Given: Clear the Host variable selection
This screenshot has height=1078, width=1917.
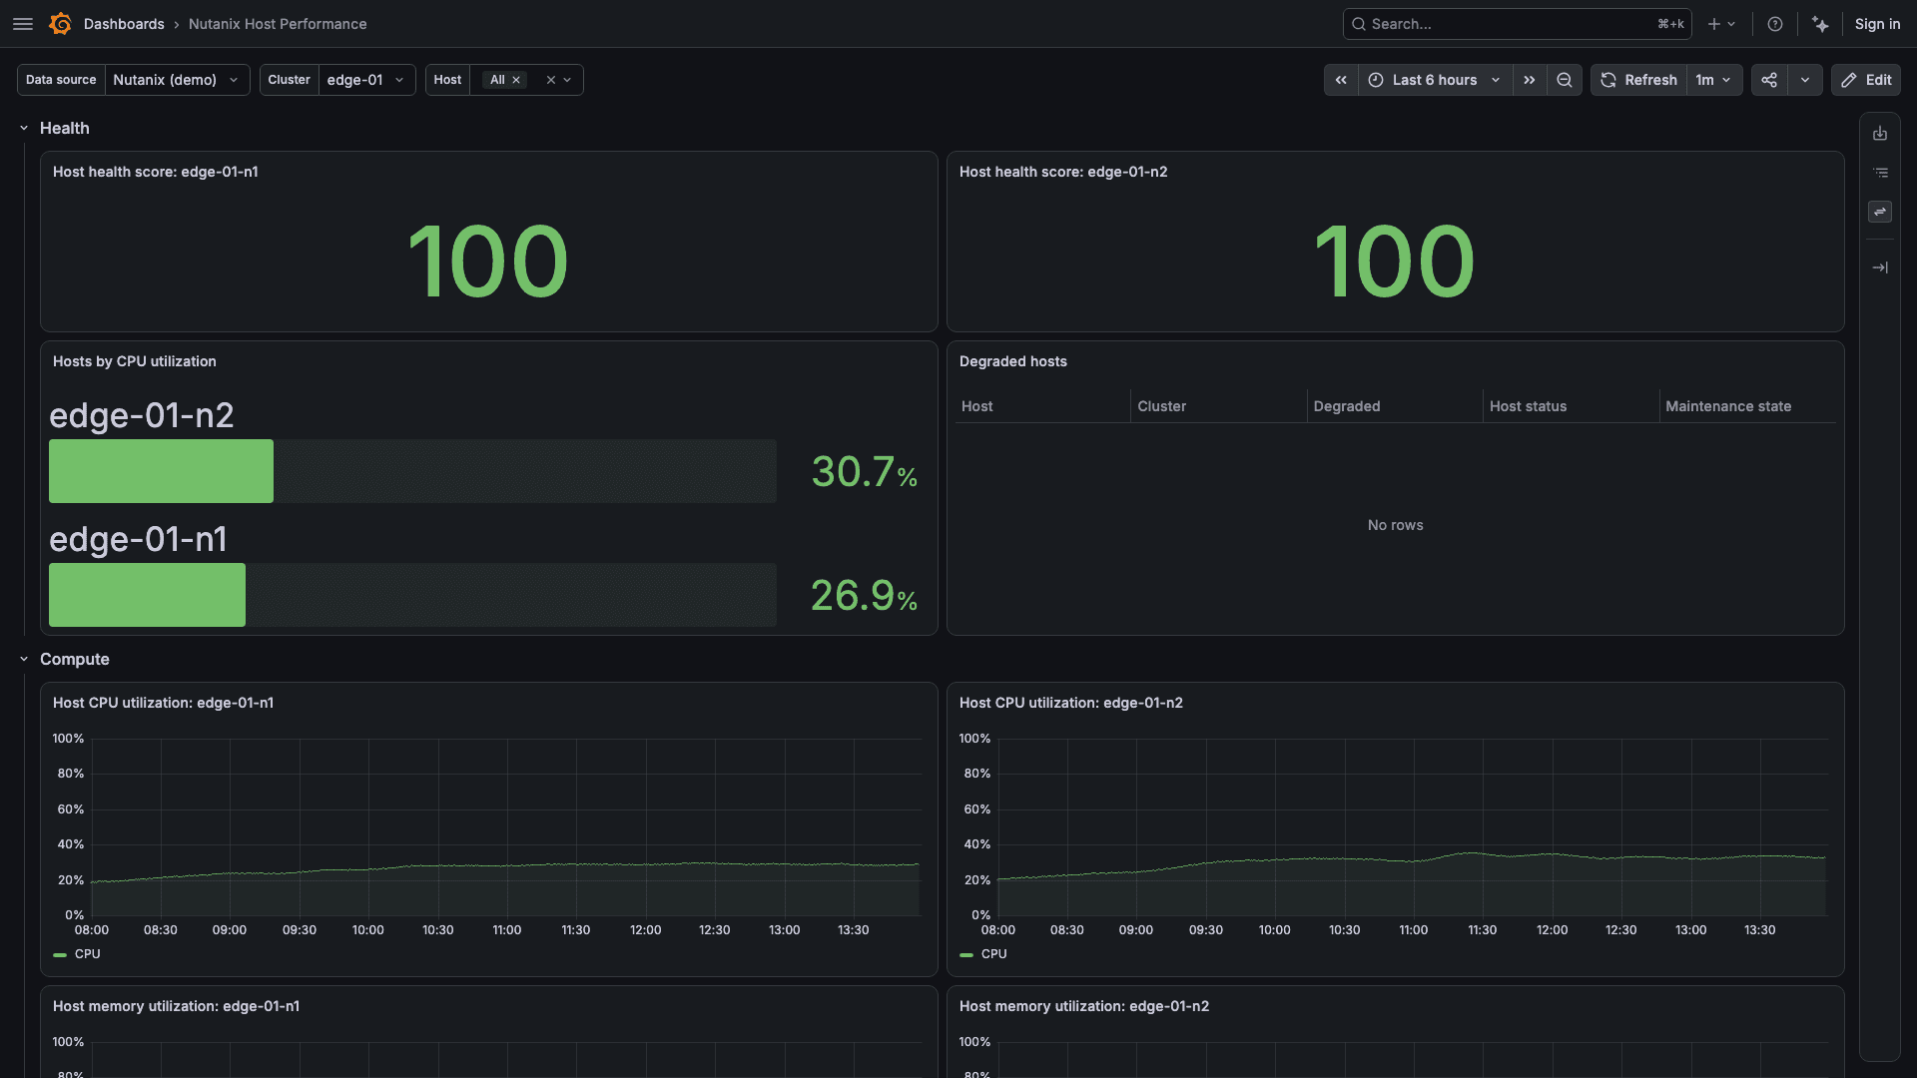Looking at the screenshot, I should pos(550,80).
